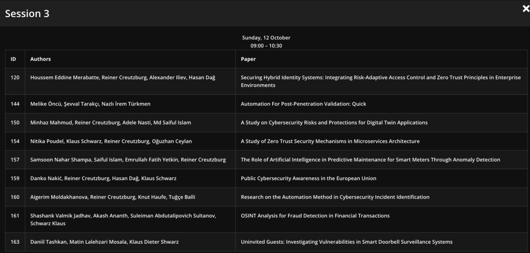
Task: Select Cybersecurity Incident Identification paper title
Action: click(335, 197)
